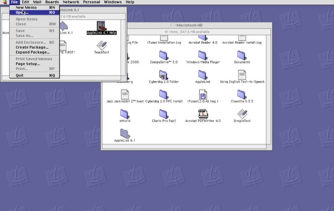This screenshot has width=334, height=211.
Task: Open the Mail menu
Action: [x=37, y=2]
